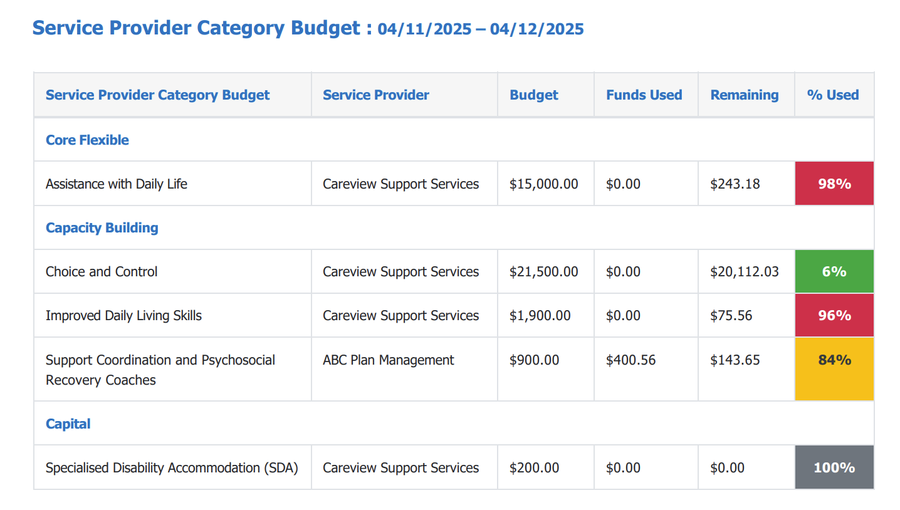Viewport: 900px width, 510px height.
Task: Click the Capacity Building category heading
Action: click(x=102, y=228)
